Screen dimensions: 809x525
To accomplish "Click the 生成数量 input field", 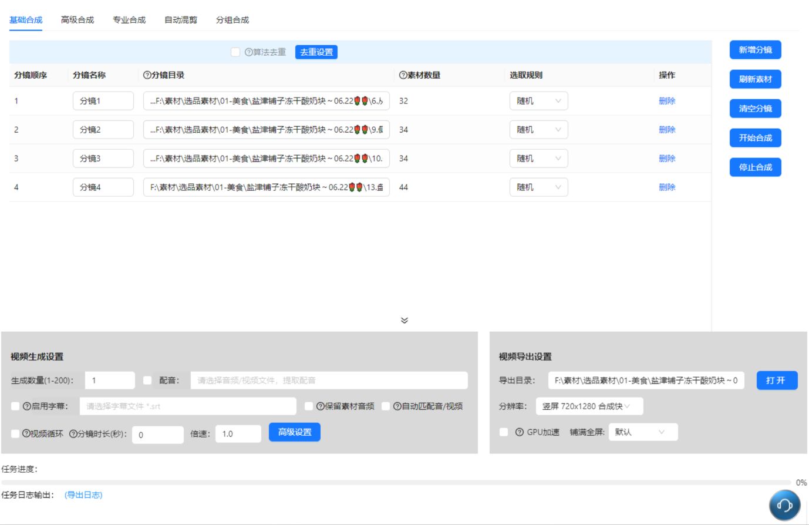I will [x=110, y=381].
